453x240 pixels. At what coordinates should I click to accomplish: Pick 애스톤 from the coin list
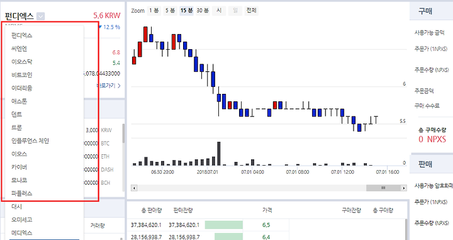[19, 101]
